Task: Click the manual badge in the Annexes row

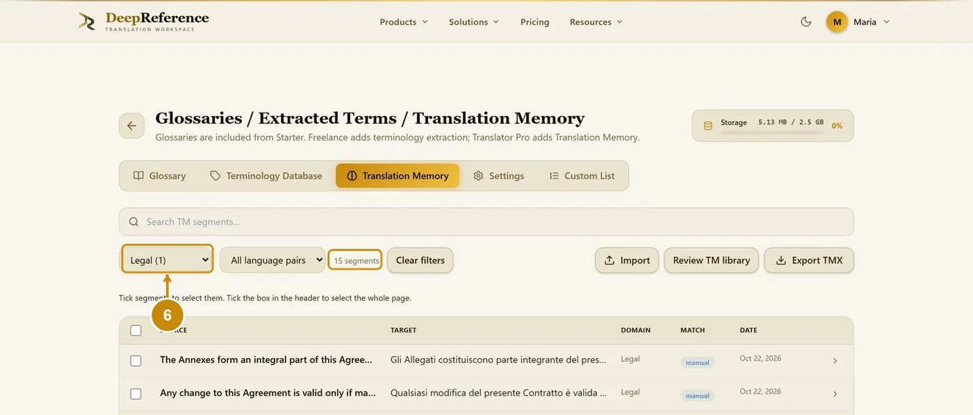Action: [698, 362]
